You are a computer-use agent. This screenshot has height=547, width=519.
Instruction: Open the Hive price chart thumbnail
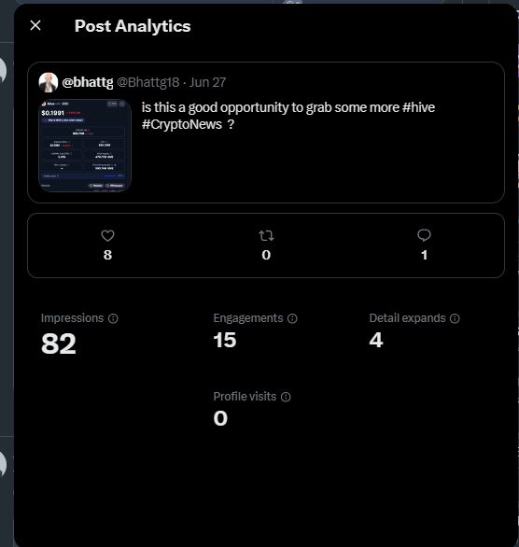click(x=85, y=146)
